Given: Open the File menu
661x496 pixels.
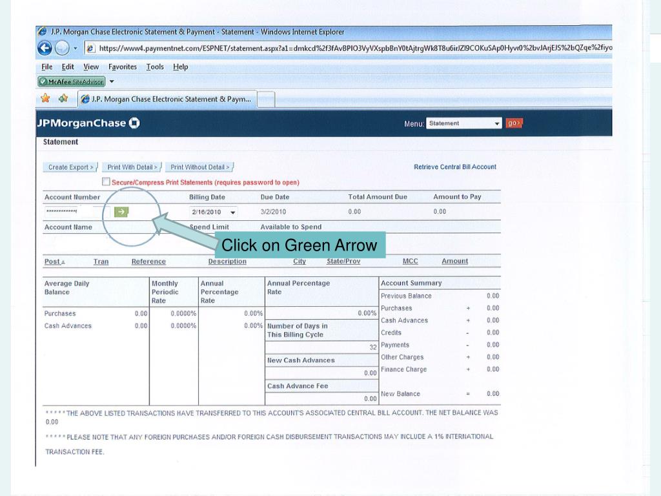Looking at the screenshot, I should (x=46, y=67).
